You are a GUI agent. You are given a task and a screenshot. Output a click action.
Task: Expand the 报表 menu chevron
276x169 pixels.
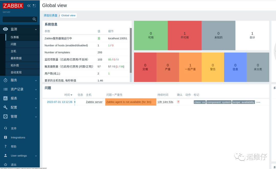click(x=36, y=99)
